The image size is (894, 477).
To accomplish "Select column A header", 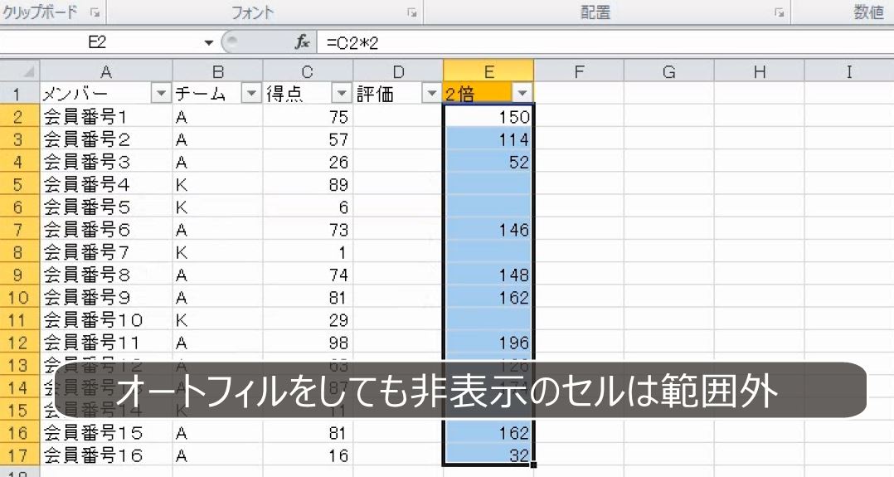I will 106,71.
